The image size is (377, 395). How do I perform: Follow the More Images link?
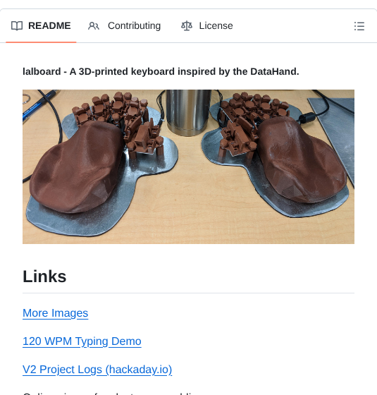coord(56,313)
